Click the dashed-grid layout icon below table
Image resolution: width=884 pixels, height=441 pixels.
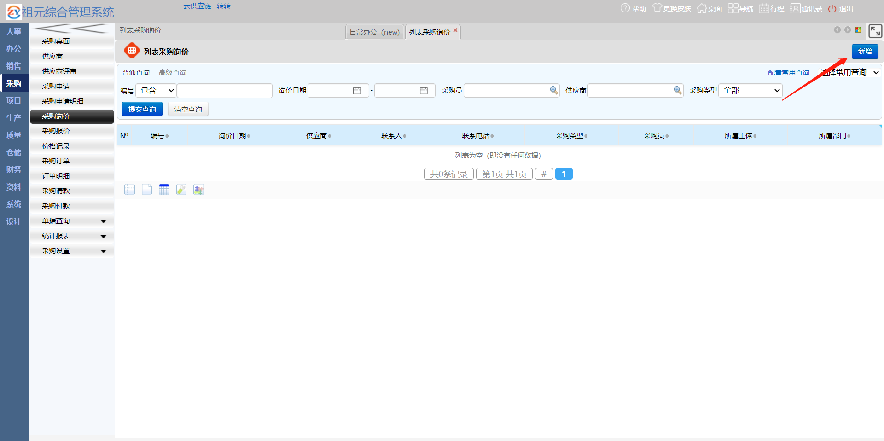129,190
